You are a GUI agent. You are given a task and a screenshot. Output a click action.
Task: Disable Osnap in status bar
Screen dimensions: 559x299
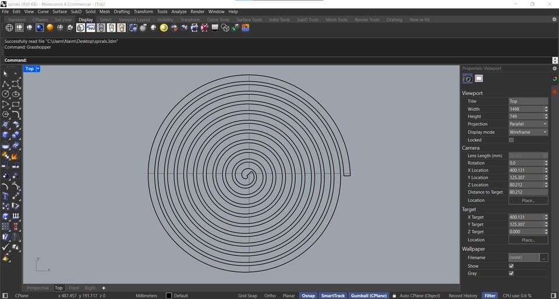pos(308,296)
